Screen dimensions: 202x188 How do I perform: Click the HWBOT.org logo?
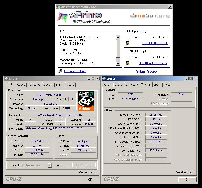(150, 16)
